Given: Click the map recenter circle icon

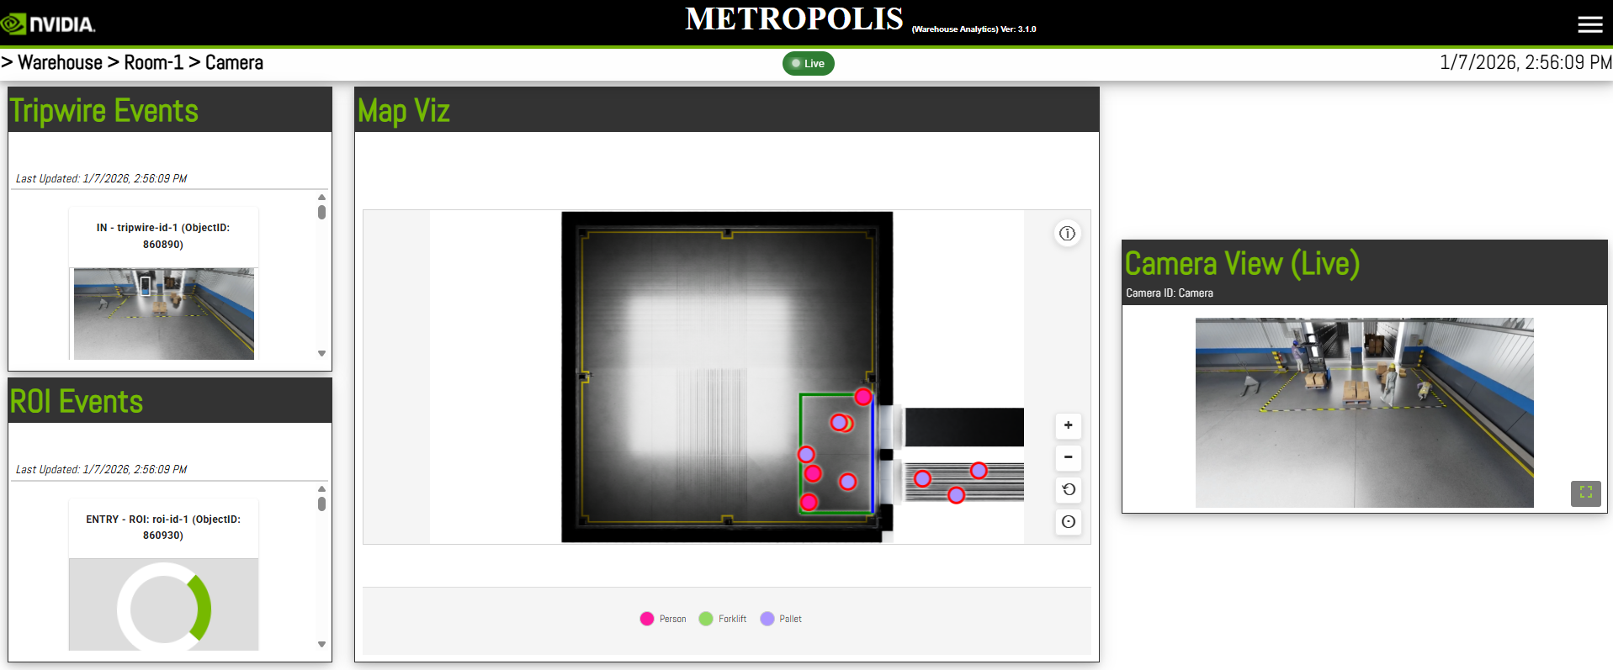Looking at the screenshot, I should click(1068, 521).
